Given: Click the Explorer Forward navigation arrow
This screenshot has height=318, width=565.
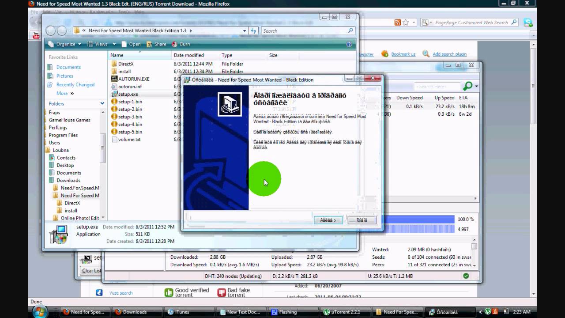Looking at the screenshot, I should pos(62,31).
